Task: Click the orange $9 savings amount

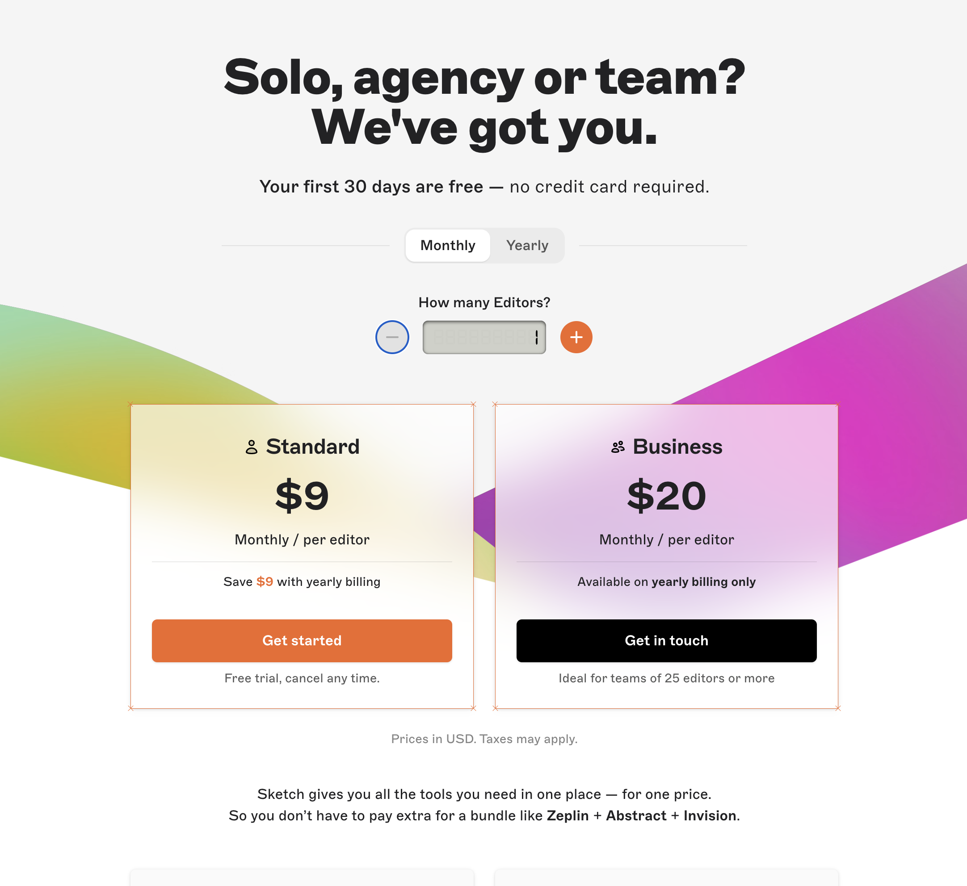Action: pyautogui.click(x=264, y=581)
